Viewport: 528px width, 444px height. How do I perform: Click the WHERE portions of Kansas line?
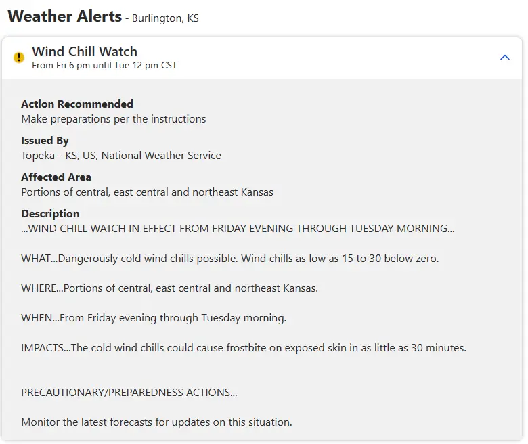click(x=170, y=288)
